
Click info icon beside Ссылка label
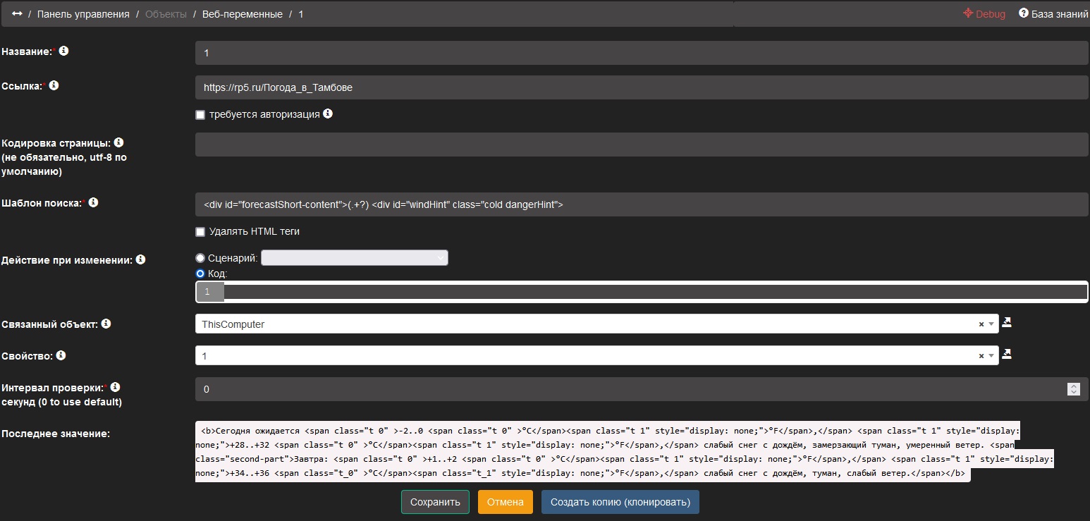54,85
